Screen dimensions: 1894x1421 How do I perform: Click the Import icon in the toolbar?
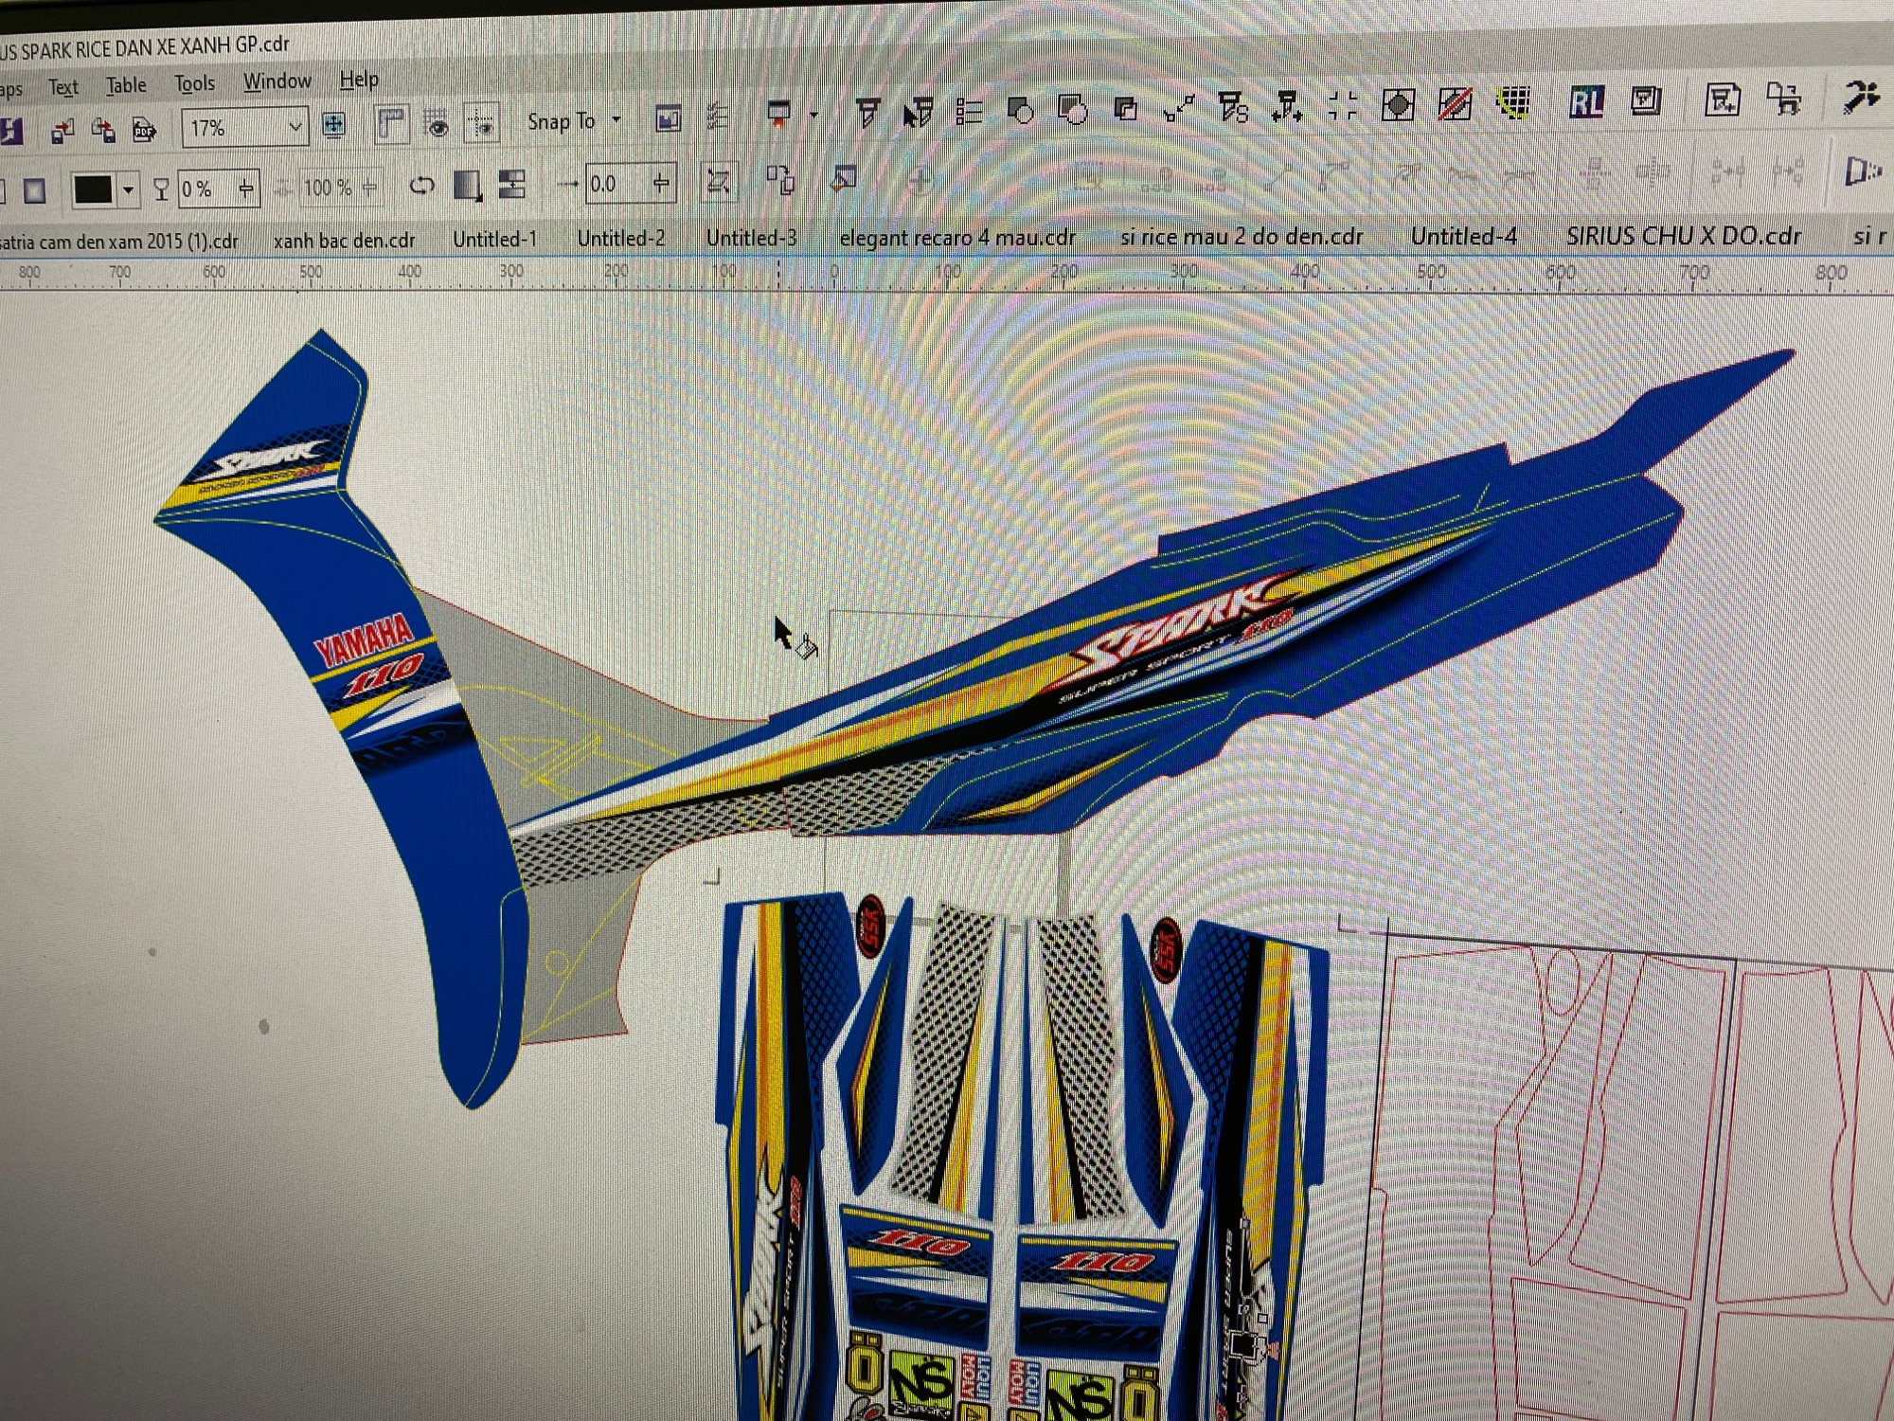(x=63, y=131)
